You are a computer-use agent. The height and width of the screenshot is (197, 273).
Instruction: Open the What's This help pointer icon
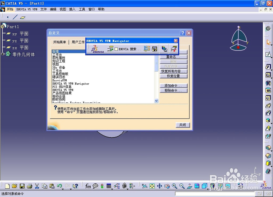[75, 186]
